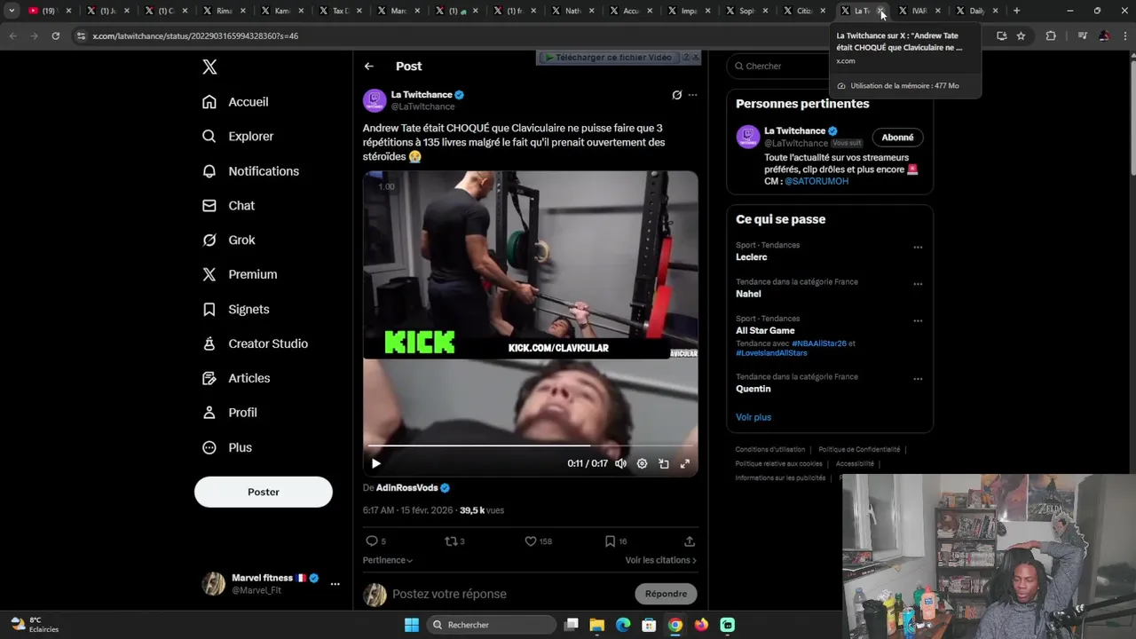Viewport: 1136px width, 639px height.
Task: Go to Profil page
Action: click(229, 414)
